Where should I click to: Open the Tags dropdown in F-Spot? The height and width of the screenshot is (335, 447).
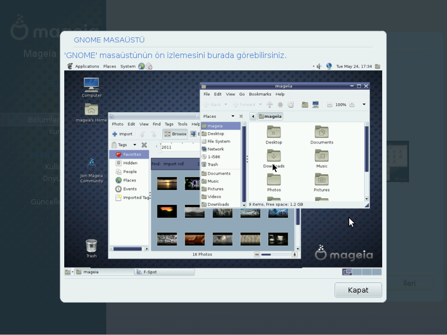click(x=134, y=144)
